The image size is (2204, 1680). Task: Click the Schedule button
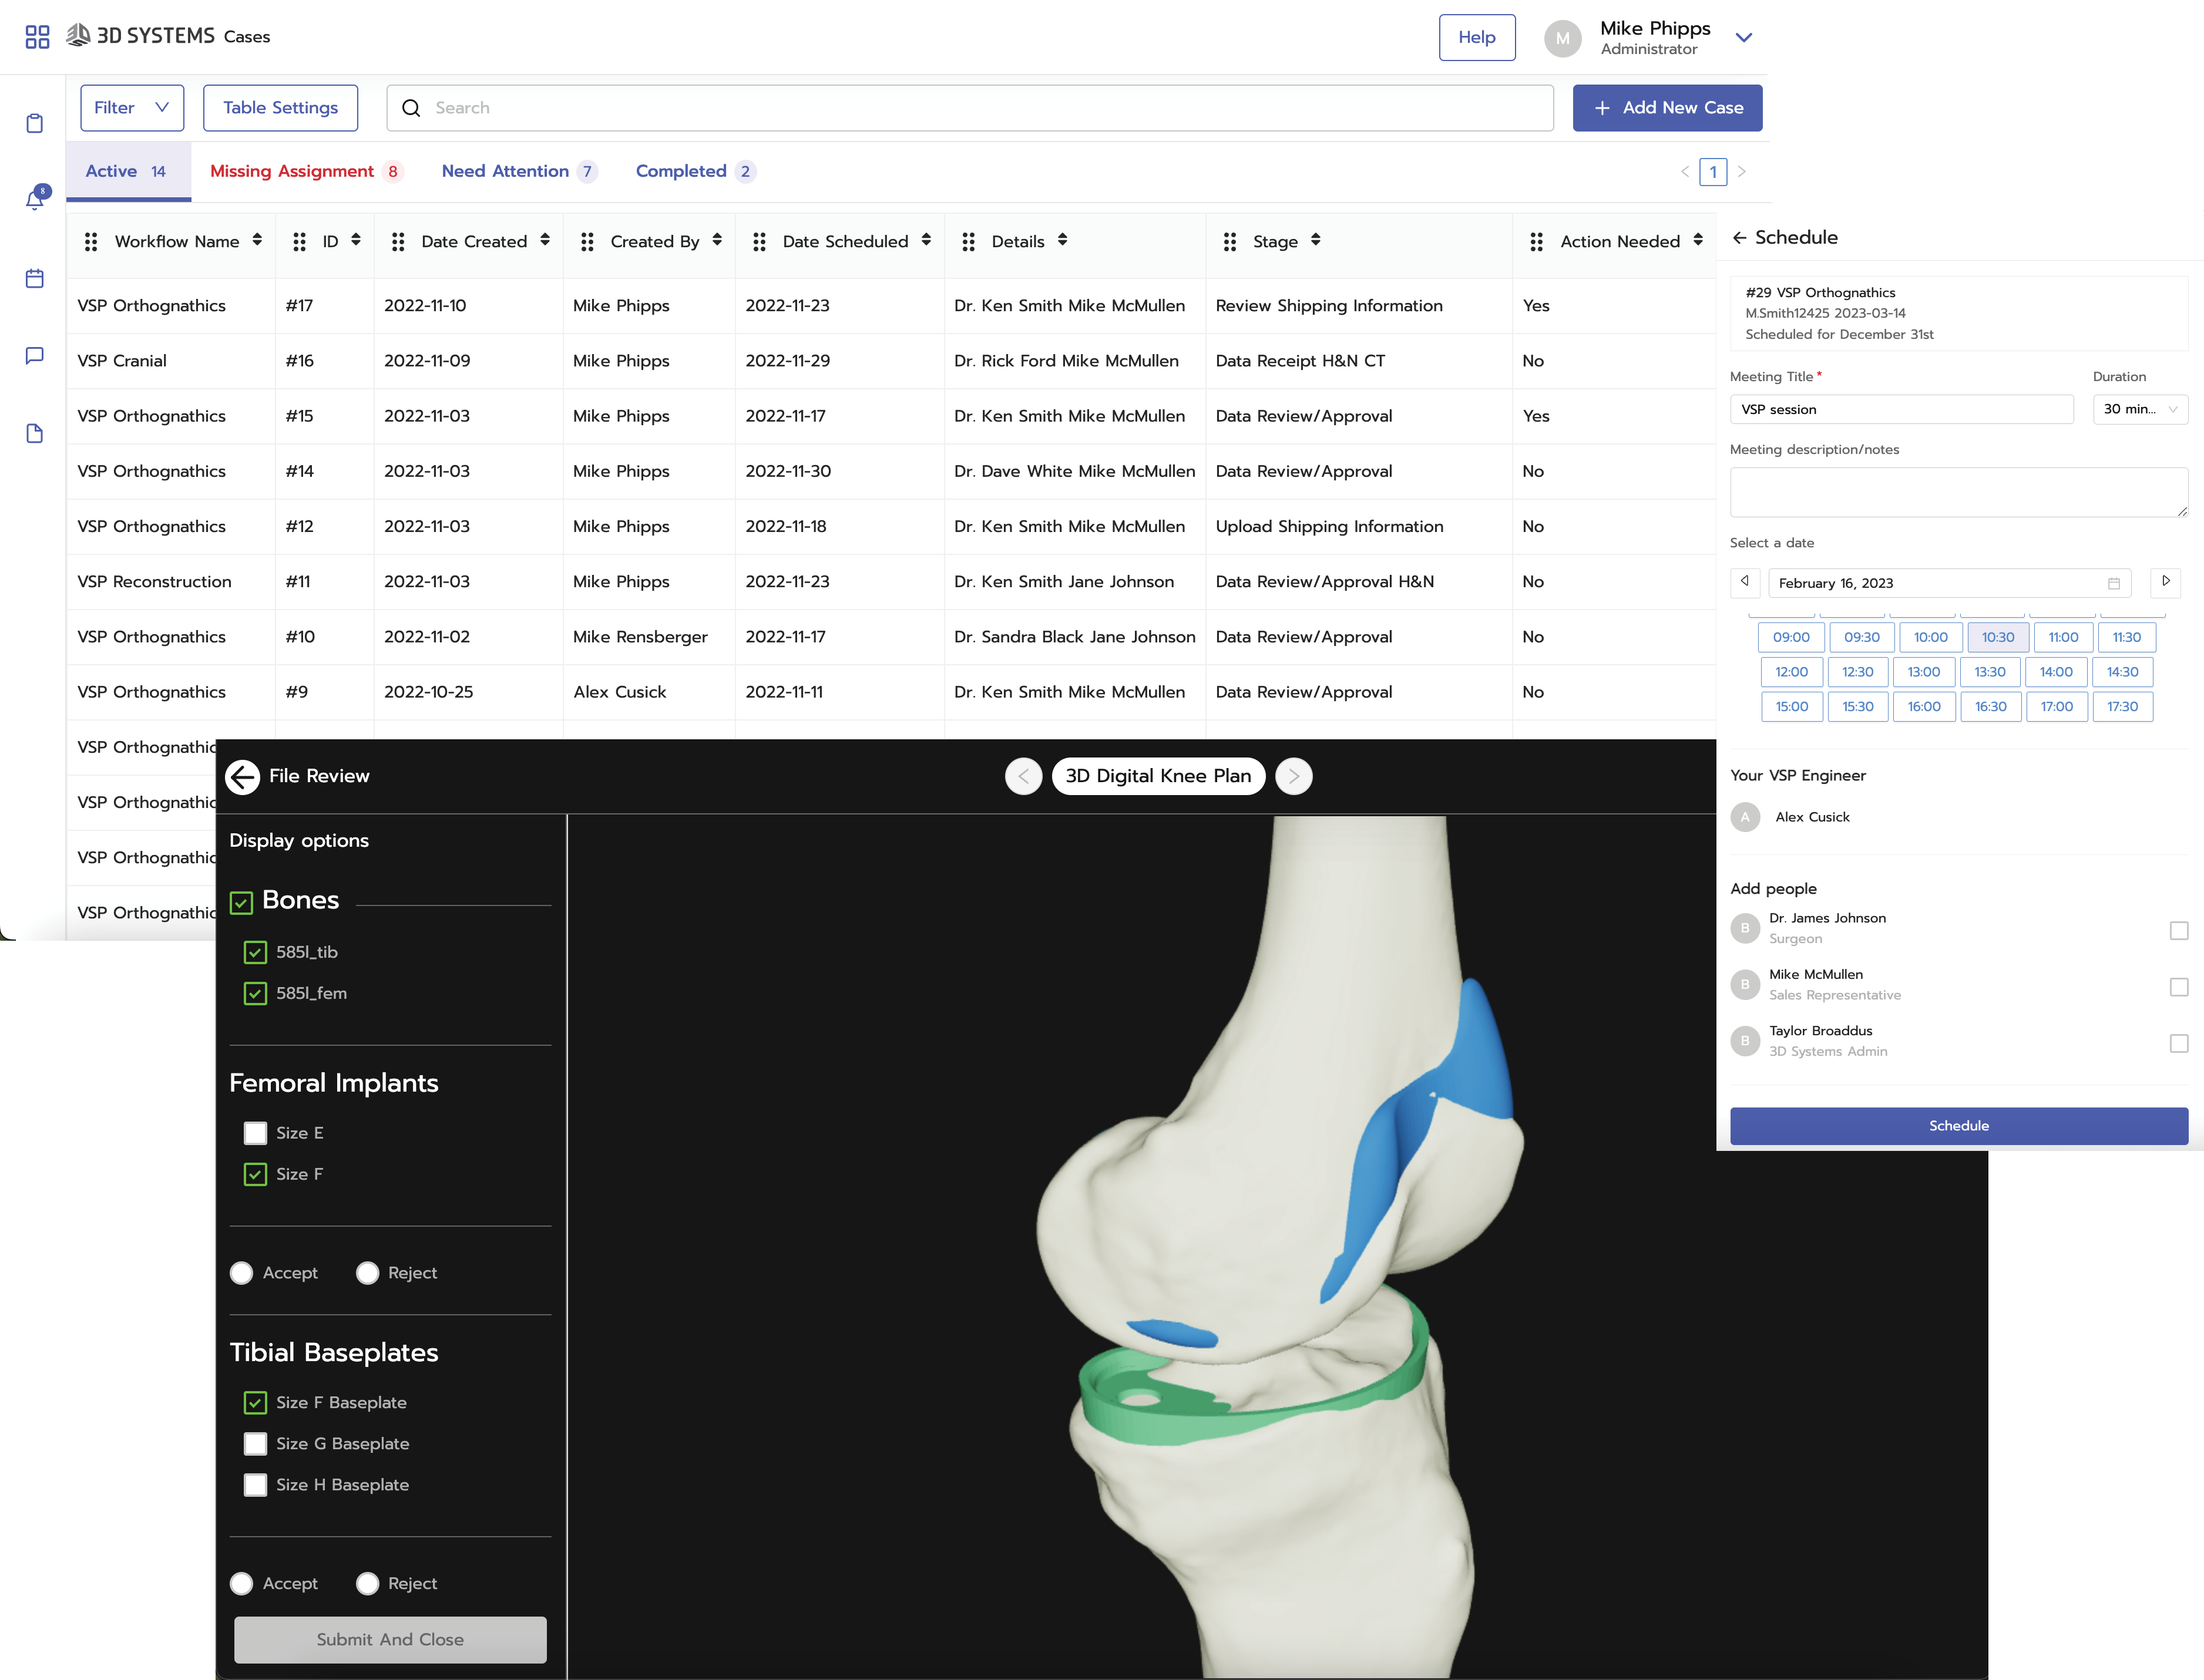point(1958,1126)
